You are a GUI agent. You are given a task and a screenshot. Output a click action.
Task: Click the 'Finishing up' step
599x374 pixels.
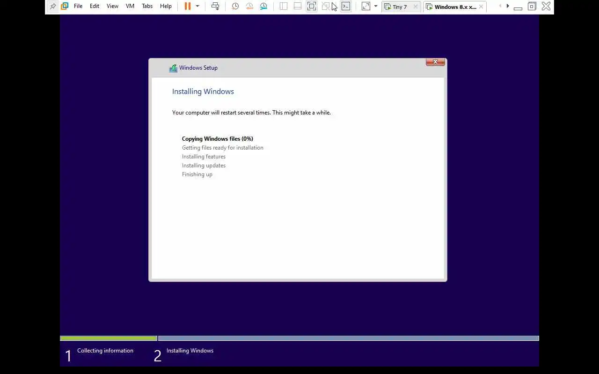pyautogui.click(x=197, y=174)
